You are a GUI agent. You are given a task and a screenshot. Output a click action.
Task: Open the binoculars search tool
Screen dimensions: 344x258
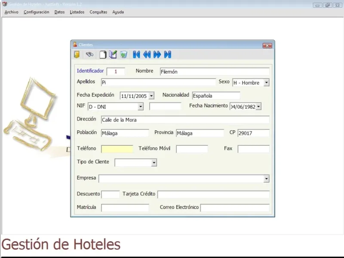coord(89,54)
